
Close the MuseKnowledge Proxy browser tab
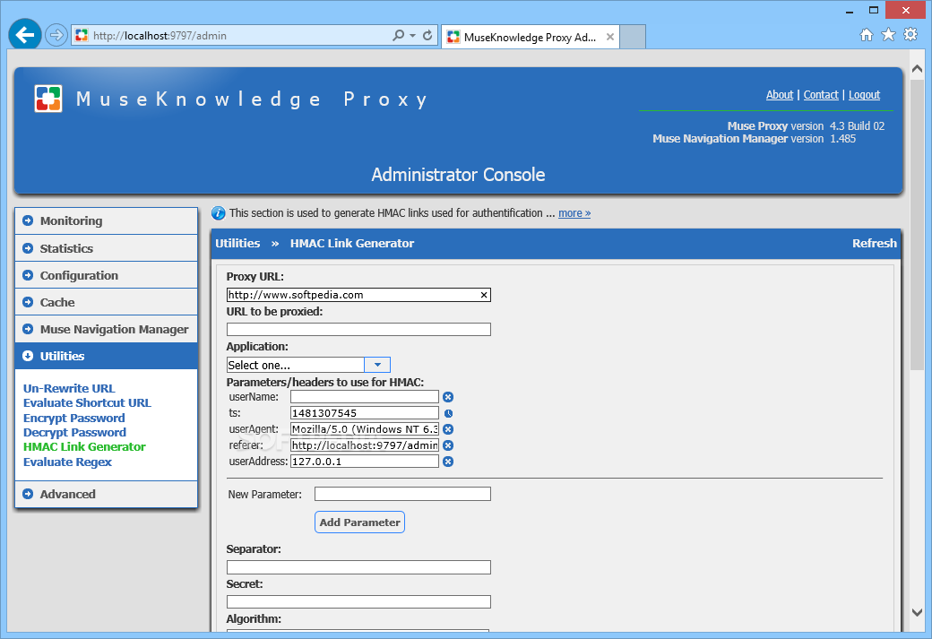(610, 37)
